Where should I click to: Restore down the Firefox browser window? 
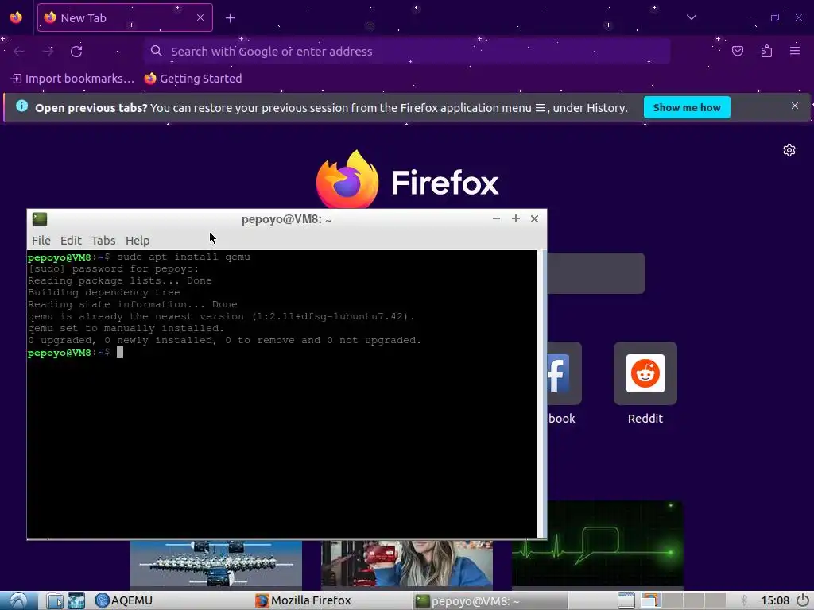[774, 17]
